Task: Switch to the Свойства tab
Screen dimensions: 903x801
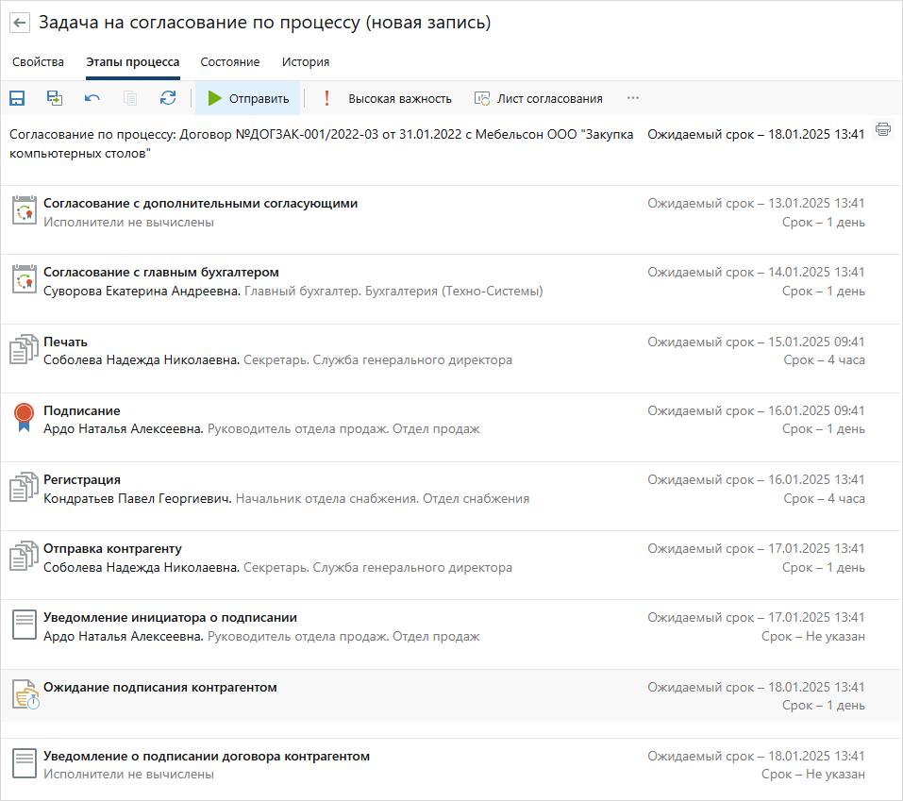Action: [x=39, y=62]
